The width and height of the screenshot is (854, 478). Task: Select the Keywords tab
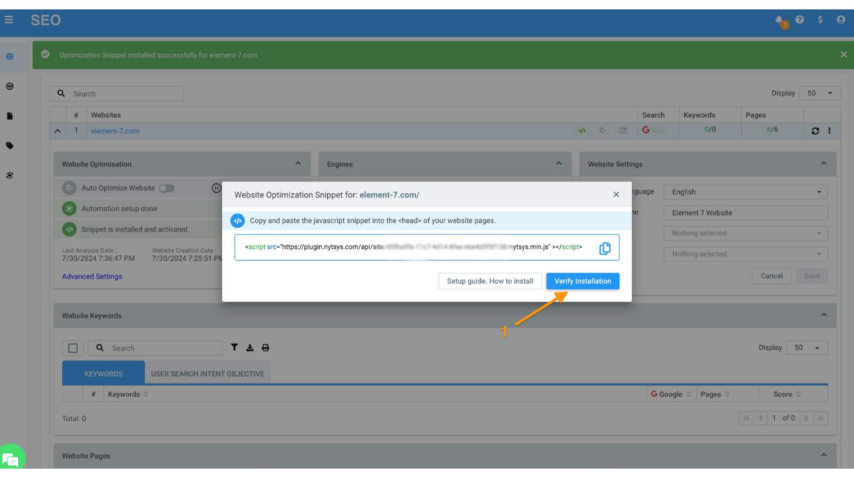pyautogui.click(x=103, y=374)
